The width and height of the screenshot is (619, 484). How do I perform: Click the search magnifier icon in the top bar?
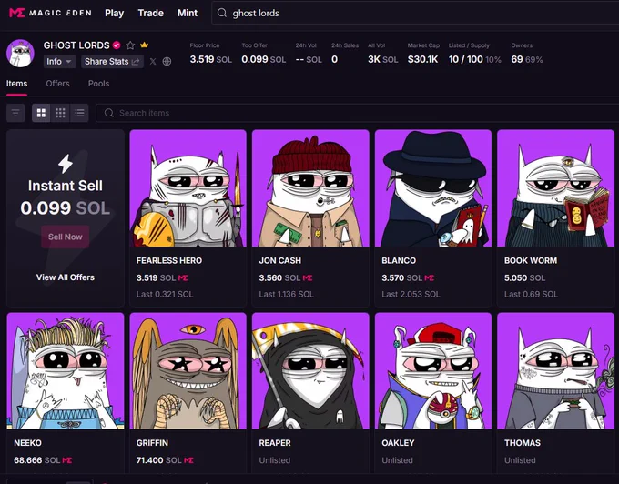(222, 13)
